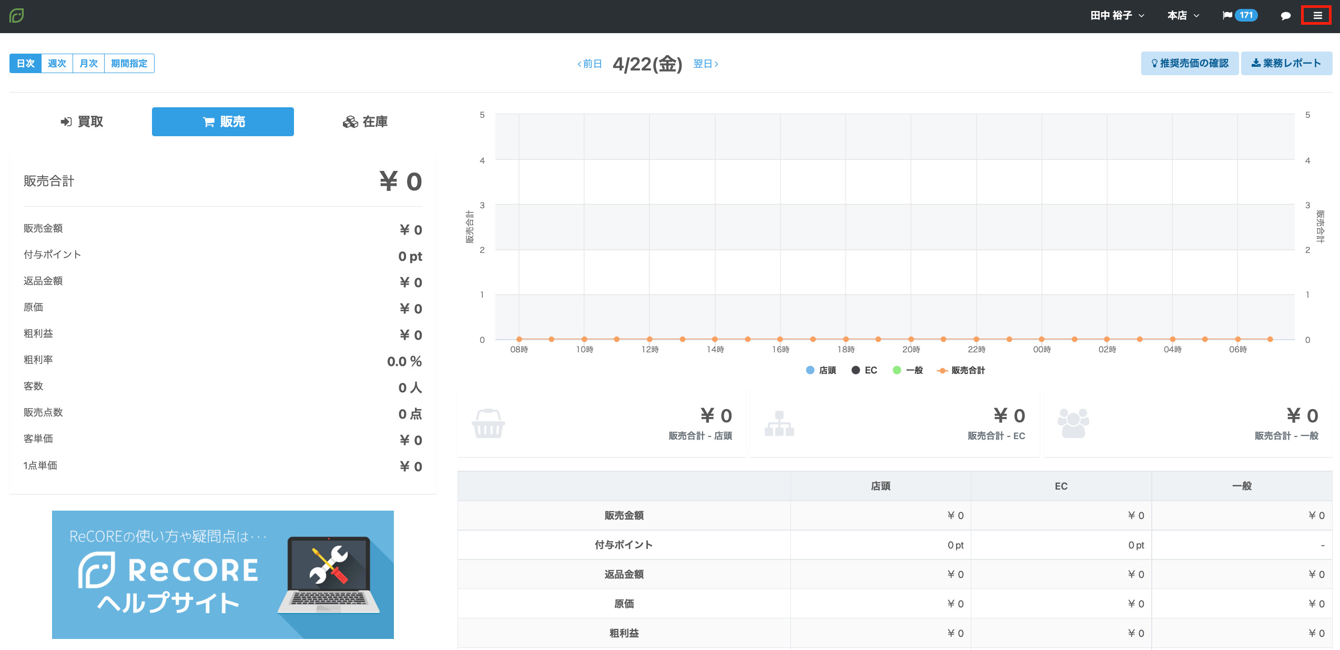1340x650 pixels.
Task: Expand the 本店 store dropdown
Action: 1183,16
